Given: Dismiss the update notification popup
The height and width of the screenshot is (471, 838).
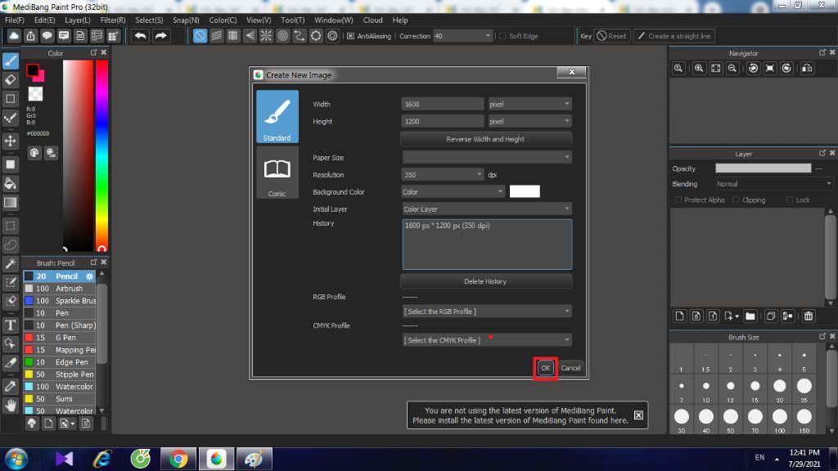Looking at the screenshot, I should coord(638,415).
